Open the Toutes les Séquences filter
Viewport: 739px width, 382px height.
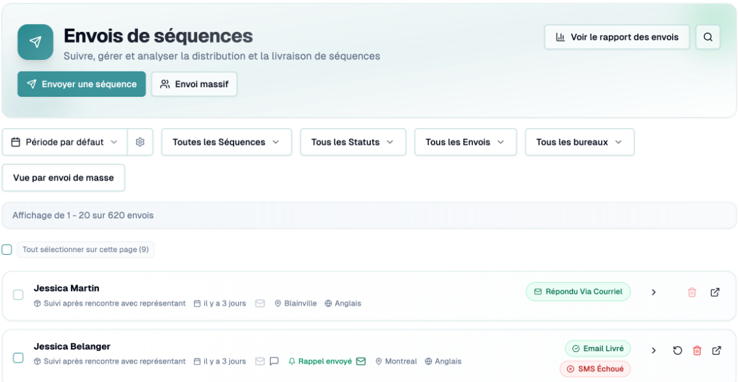click(226, 142)
